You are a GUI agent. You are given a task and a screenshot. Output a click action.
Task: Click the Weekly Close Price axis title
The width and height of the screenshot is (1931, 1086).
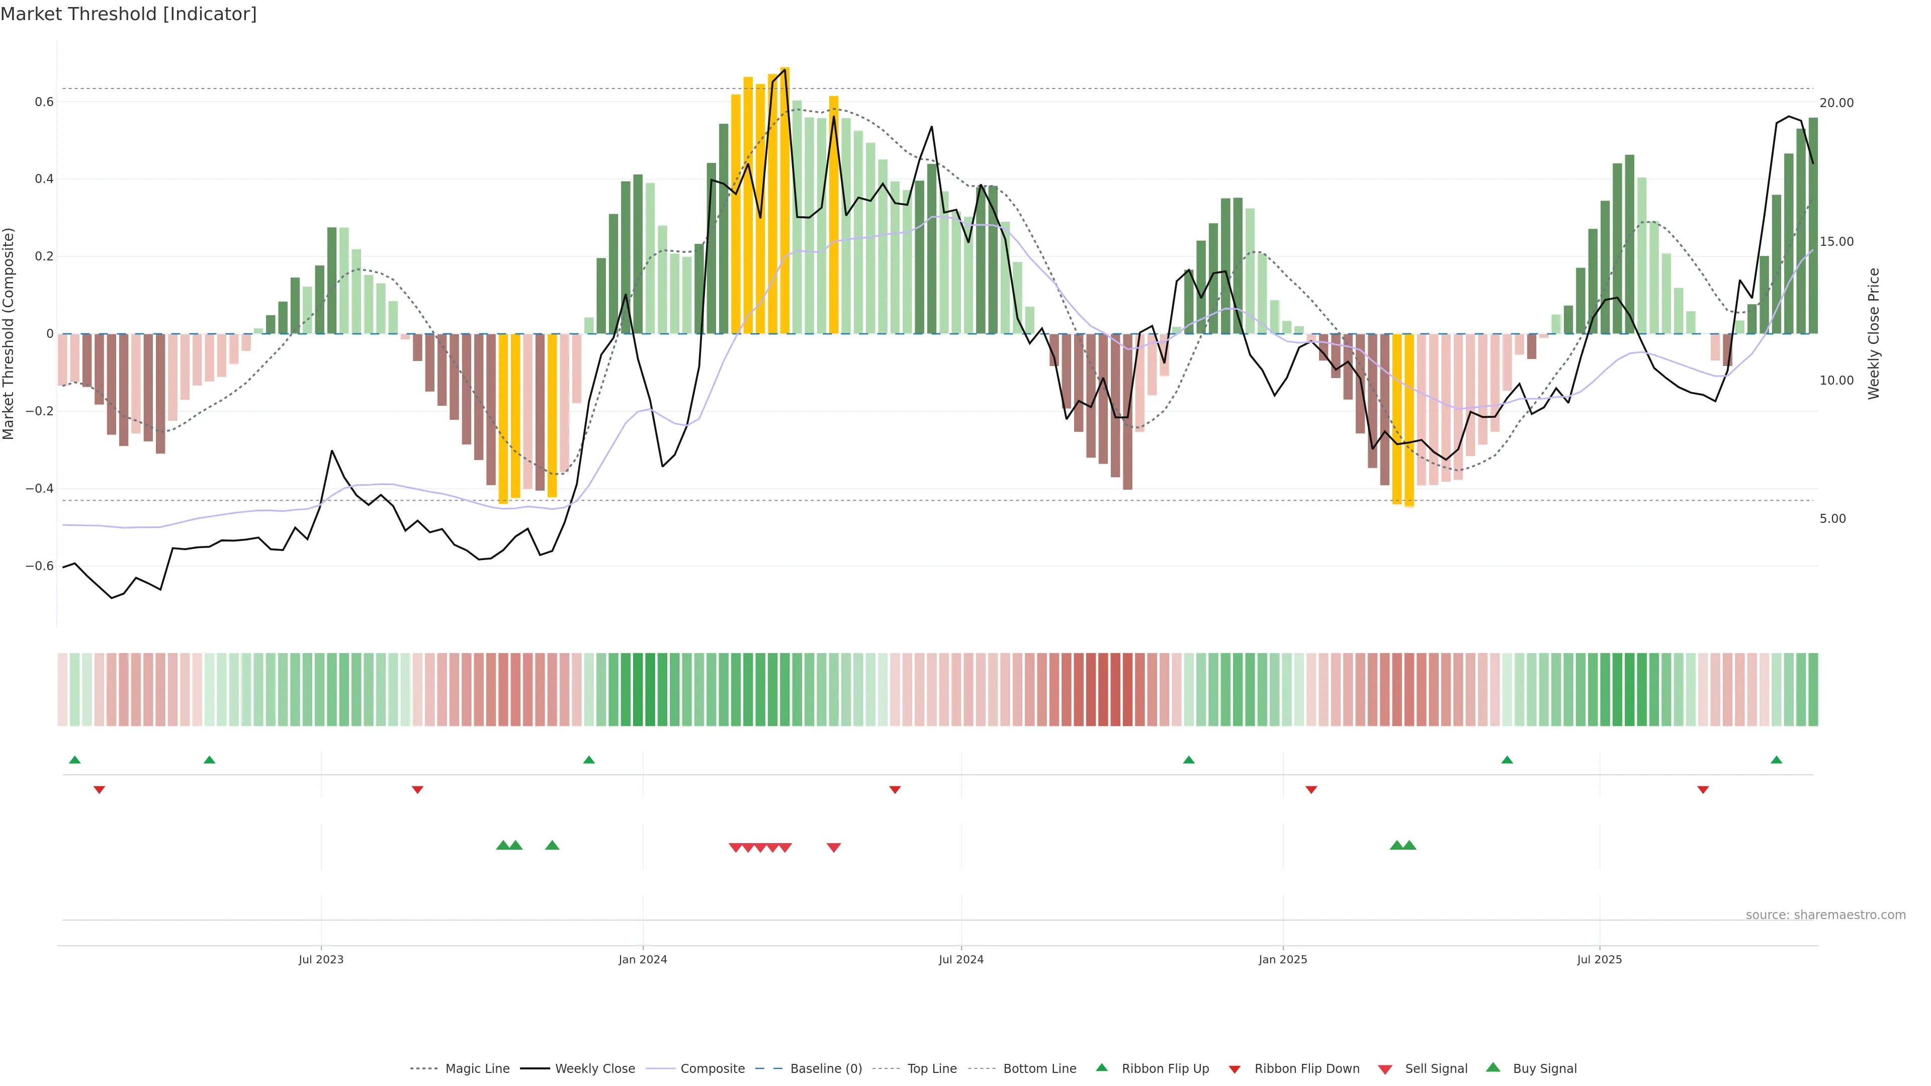[1874, 333]
